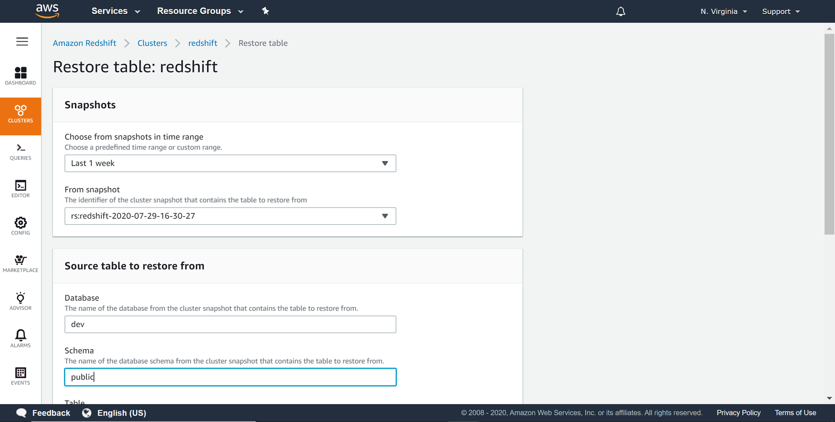Go to Amazon Redshift breadcrumb

84,43
